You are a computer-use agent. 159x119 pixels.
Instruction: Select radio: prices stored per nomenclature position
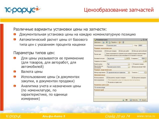[x=105, y=53]
